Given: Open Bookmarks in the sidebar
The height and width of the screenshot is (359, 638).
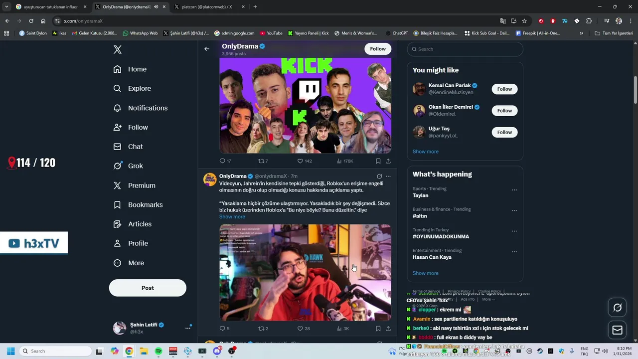Looking at the screenshot, I should [x=138, y=205].
